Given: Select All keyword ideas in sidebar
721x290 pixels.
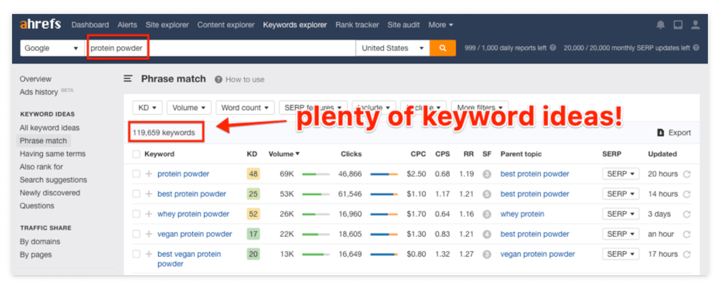Looking at the screenshot, I should pos(49,128).
